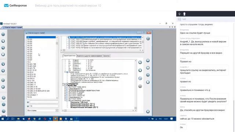Click the empty search input field
Screen dimensions: 235x132
tap(44, 102)
